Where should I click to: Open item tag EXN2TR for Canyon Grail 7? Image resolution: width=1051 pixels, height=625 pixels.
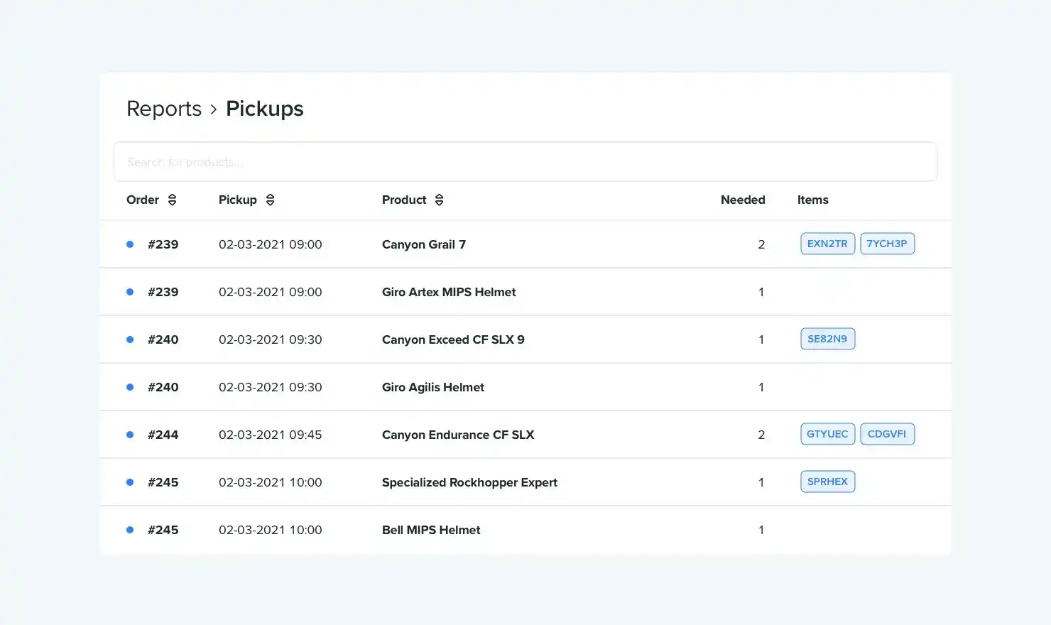tap(827, 243)
